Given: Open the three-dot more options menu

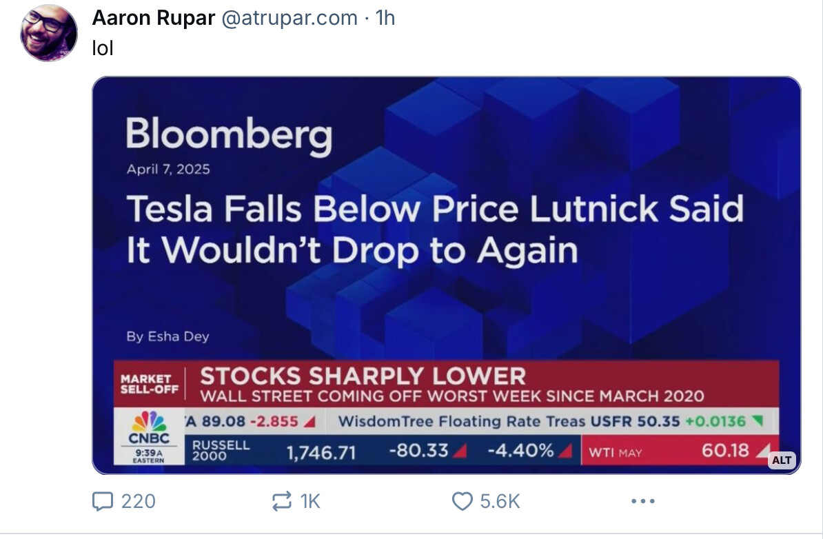Looking at the screenshot, I should [642, 501].
